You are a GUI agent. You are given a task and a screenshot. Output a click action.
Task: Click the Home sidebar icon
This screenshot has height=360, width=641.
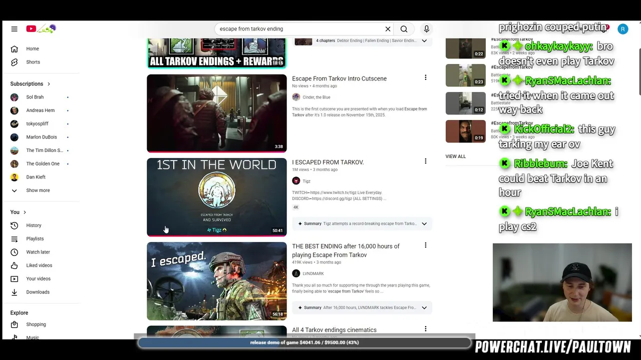tap(14, 48)
